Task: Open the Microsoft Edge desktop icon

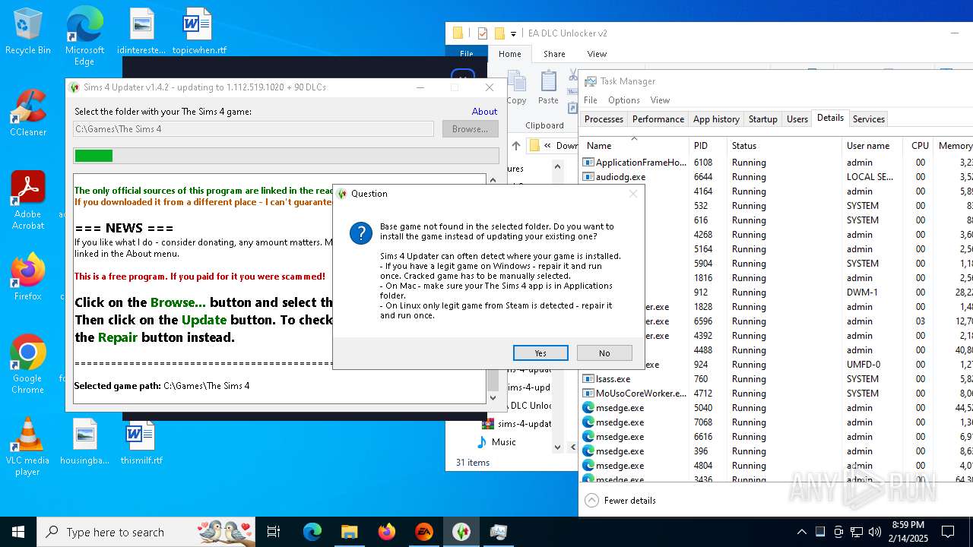Action: point(84,36)
